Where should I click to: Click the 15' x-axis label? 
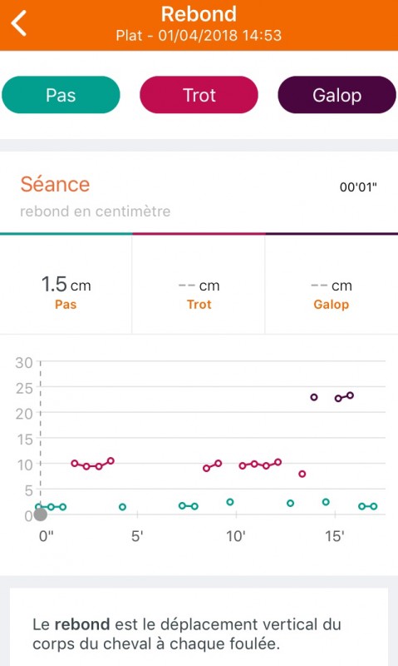tap(335, 536)
